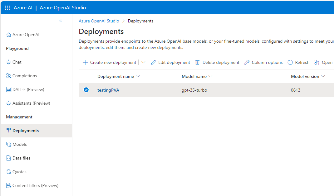
Task: Click the Completions icon in sidebar
Action: (x=8, y=76)
